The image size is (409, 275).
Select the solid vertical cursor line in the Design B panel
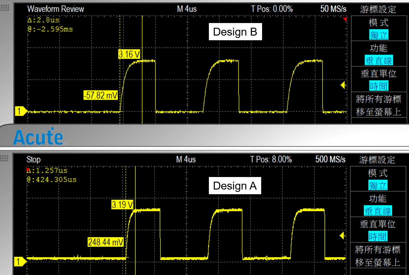point(142,69)
